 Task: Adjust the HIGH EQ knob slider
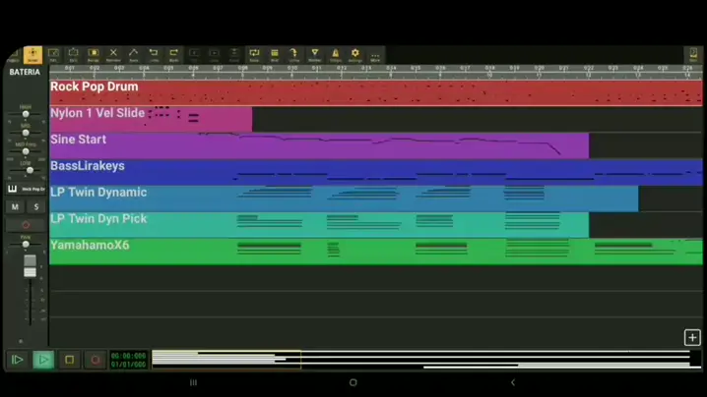pyautogui.click(x=26, y=114)
